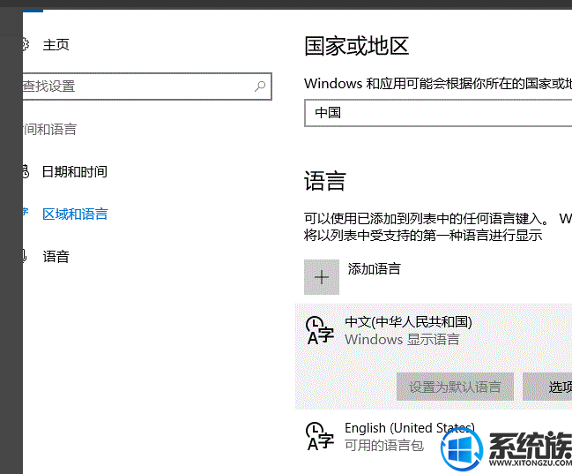Screen dimensions: 572x474
Task: Click the Windows 显示语言 text
Action: pyautogui.click(x=402, y=339)
